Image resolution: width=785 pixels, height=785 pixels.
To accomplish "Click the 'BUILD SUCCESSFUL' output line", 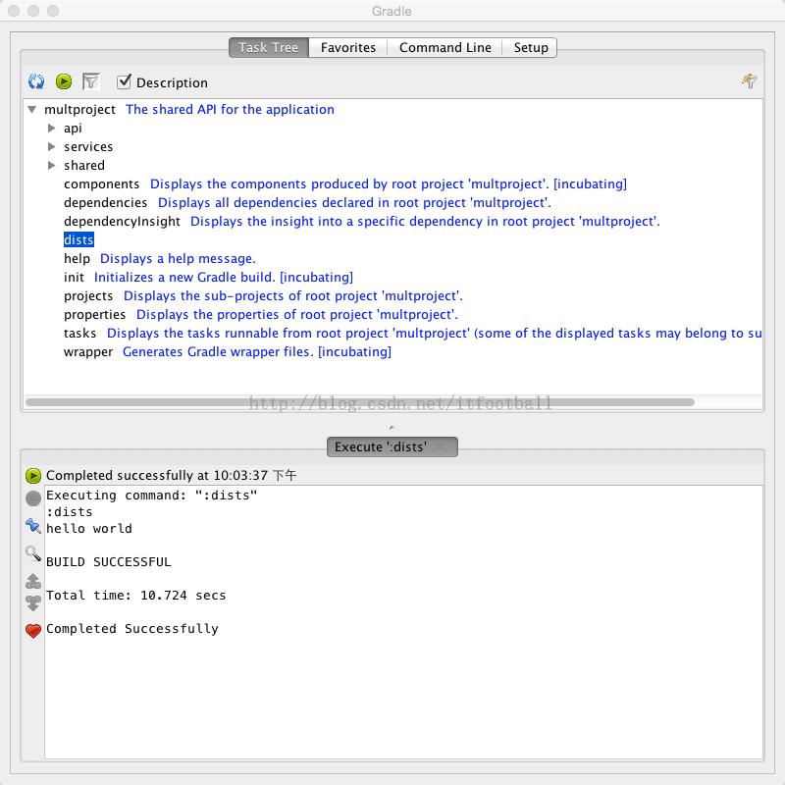I will [109, 561].
